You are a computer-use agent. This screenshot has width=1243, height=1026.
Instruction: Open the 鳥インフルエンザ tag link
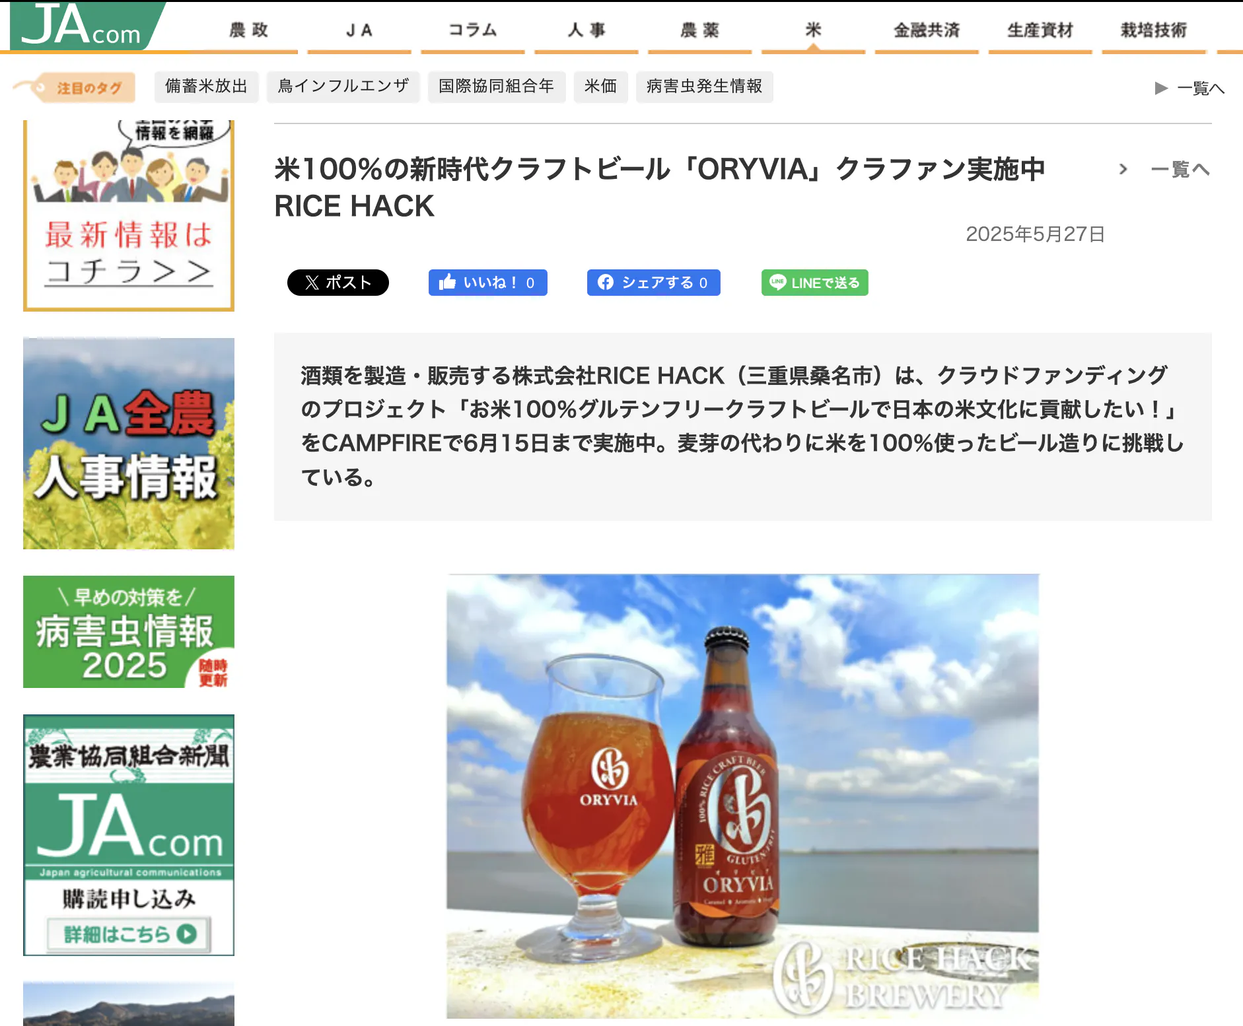pos(343,86)
